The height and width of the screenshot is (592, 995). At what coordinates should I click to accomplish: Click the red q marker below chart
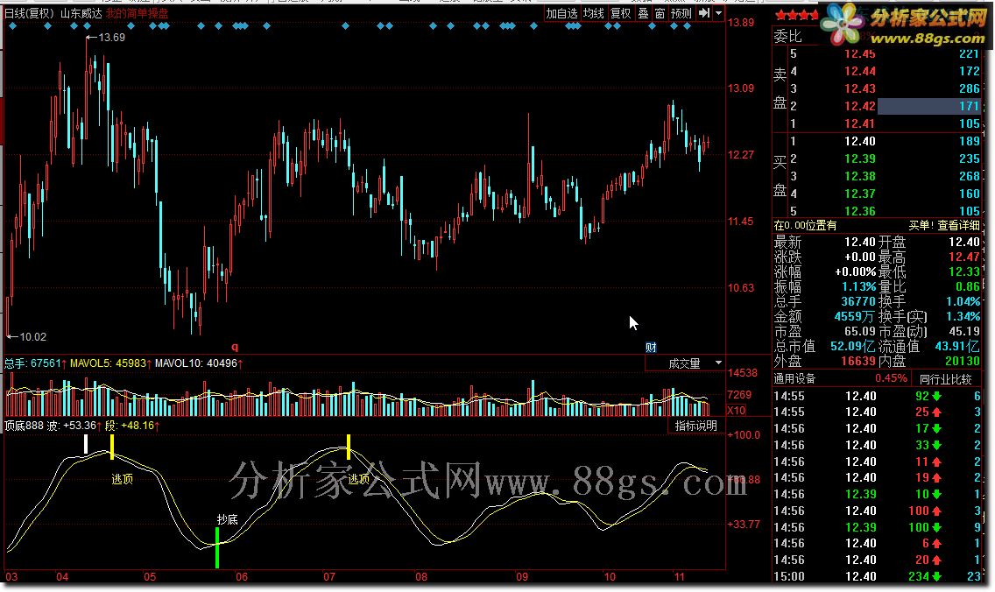tap(235, 347)
